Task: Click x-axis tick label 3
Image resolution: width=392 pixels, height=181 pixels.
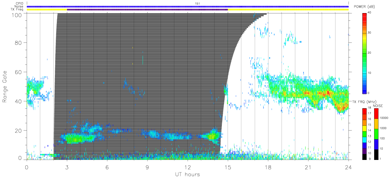Action: [x=67, y=167]
